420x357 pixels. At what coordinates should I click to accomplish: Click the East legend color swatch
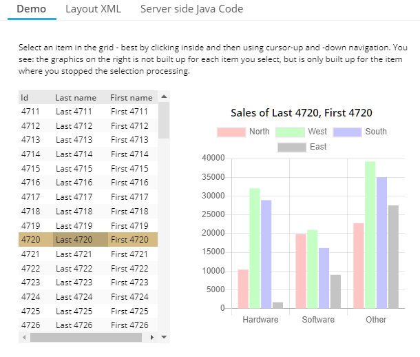(291, 147)
